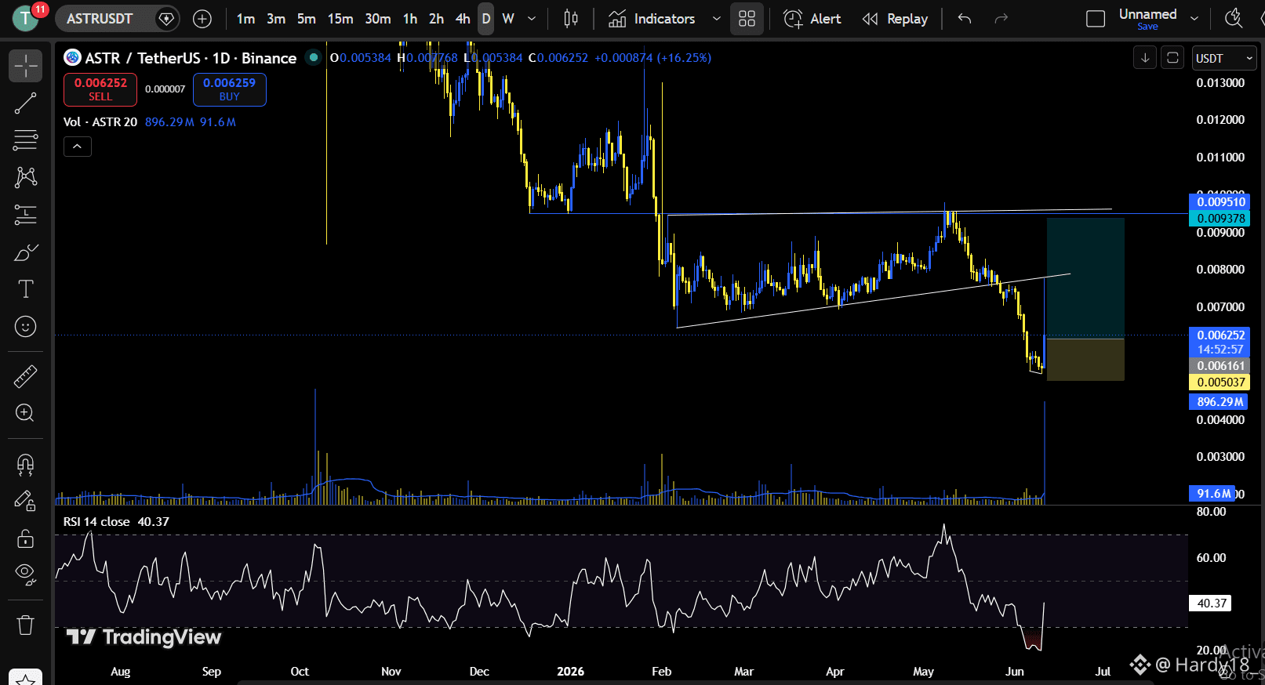Viewport: 1265px width, 685px height.
Task: Click the SELL 0.006252 button
Action: [x=100, y=89]
